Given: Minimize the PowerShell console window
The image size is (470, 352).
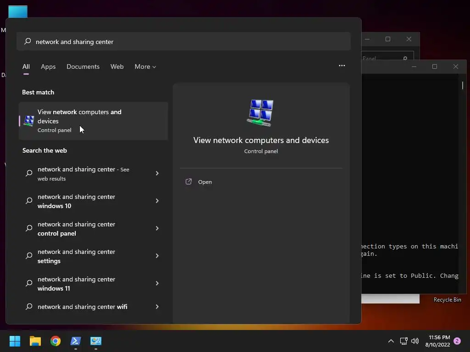Looking at the screenshot, I should 414,66.
